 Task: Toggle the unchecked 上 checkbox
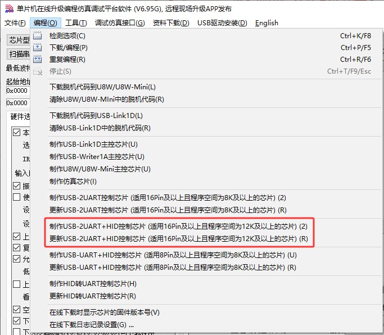[16, 284]
